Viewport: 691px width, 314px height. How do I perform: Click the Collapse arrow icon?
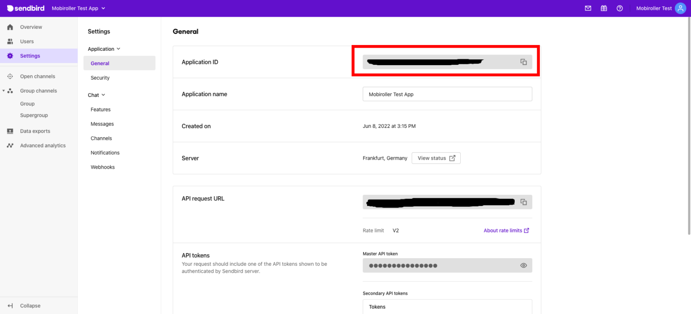[x=10, y=306]
